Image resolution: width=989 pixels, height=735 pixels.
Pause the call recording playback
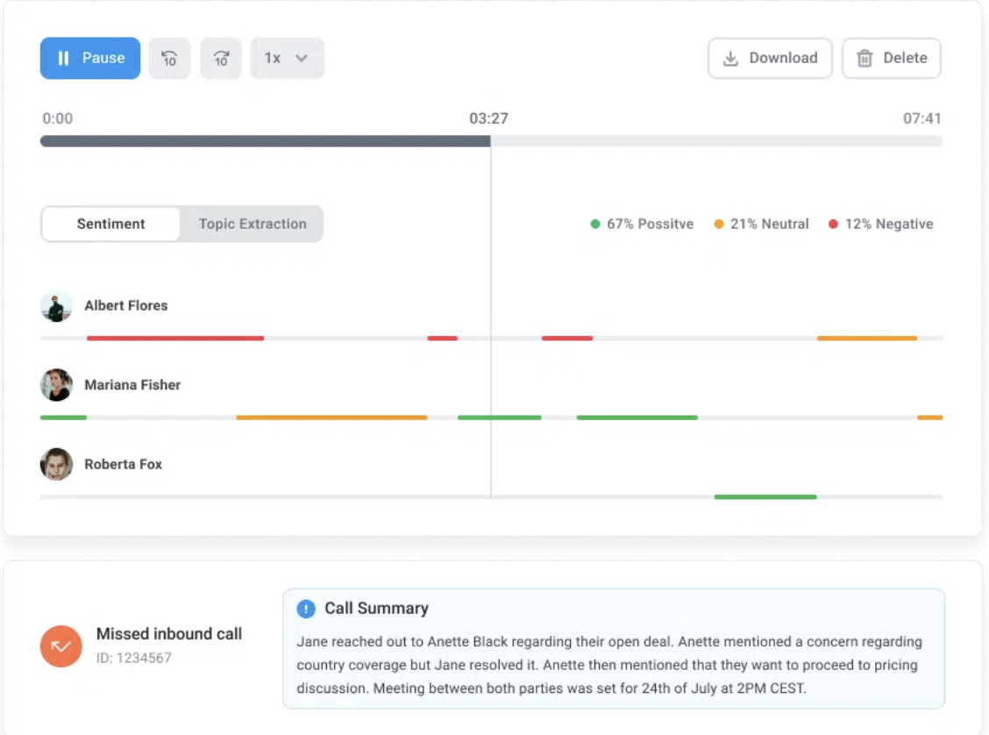90,58
